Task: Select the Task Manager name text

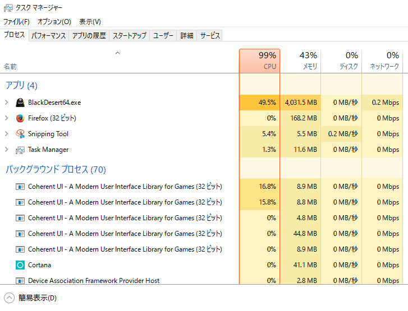Action: [48, 150]
